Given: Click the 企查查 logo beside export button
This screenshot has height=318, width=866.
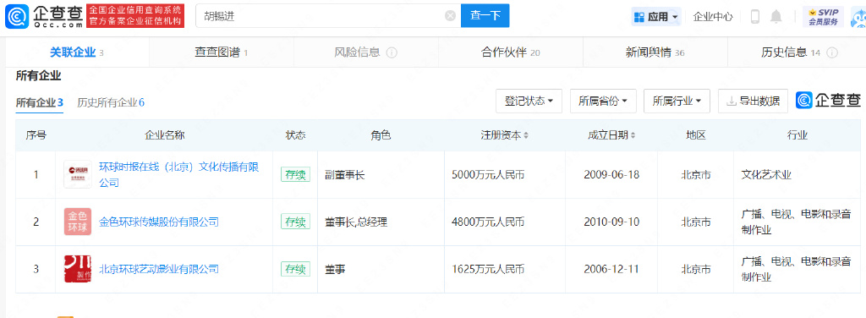Looking at the screenshot, I should pyautogui.click(x=829, y=101).
